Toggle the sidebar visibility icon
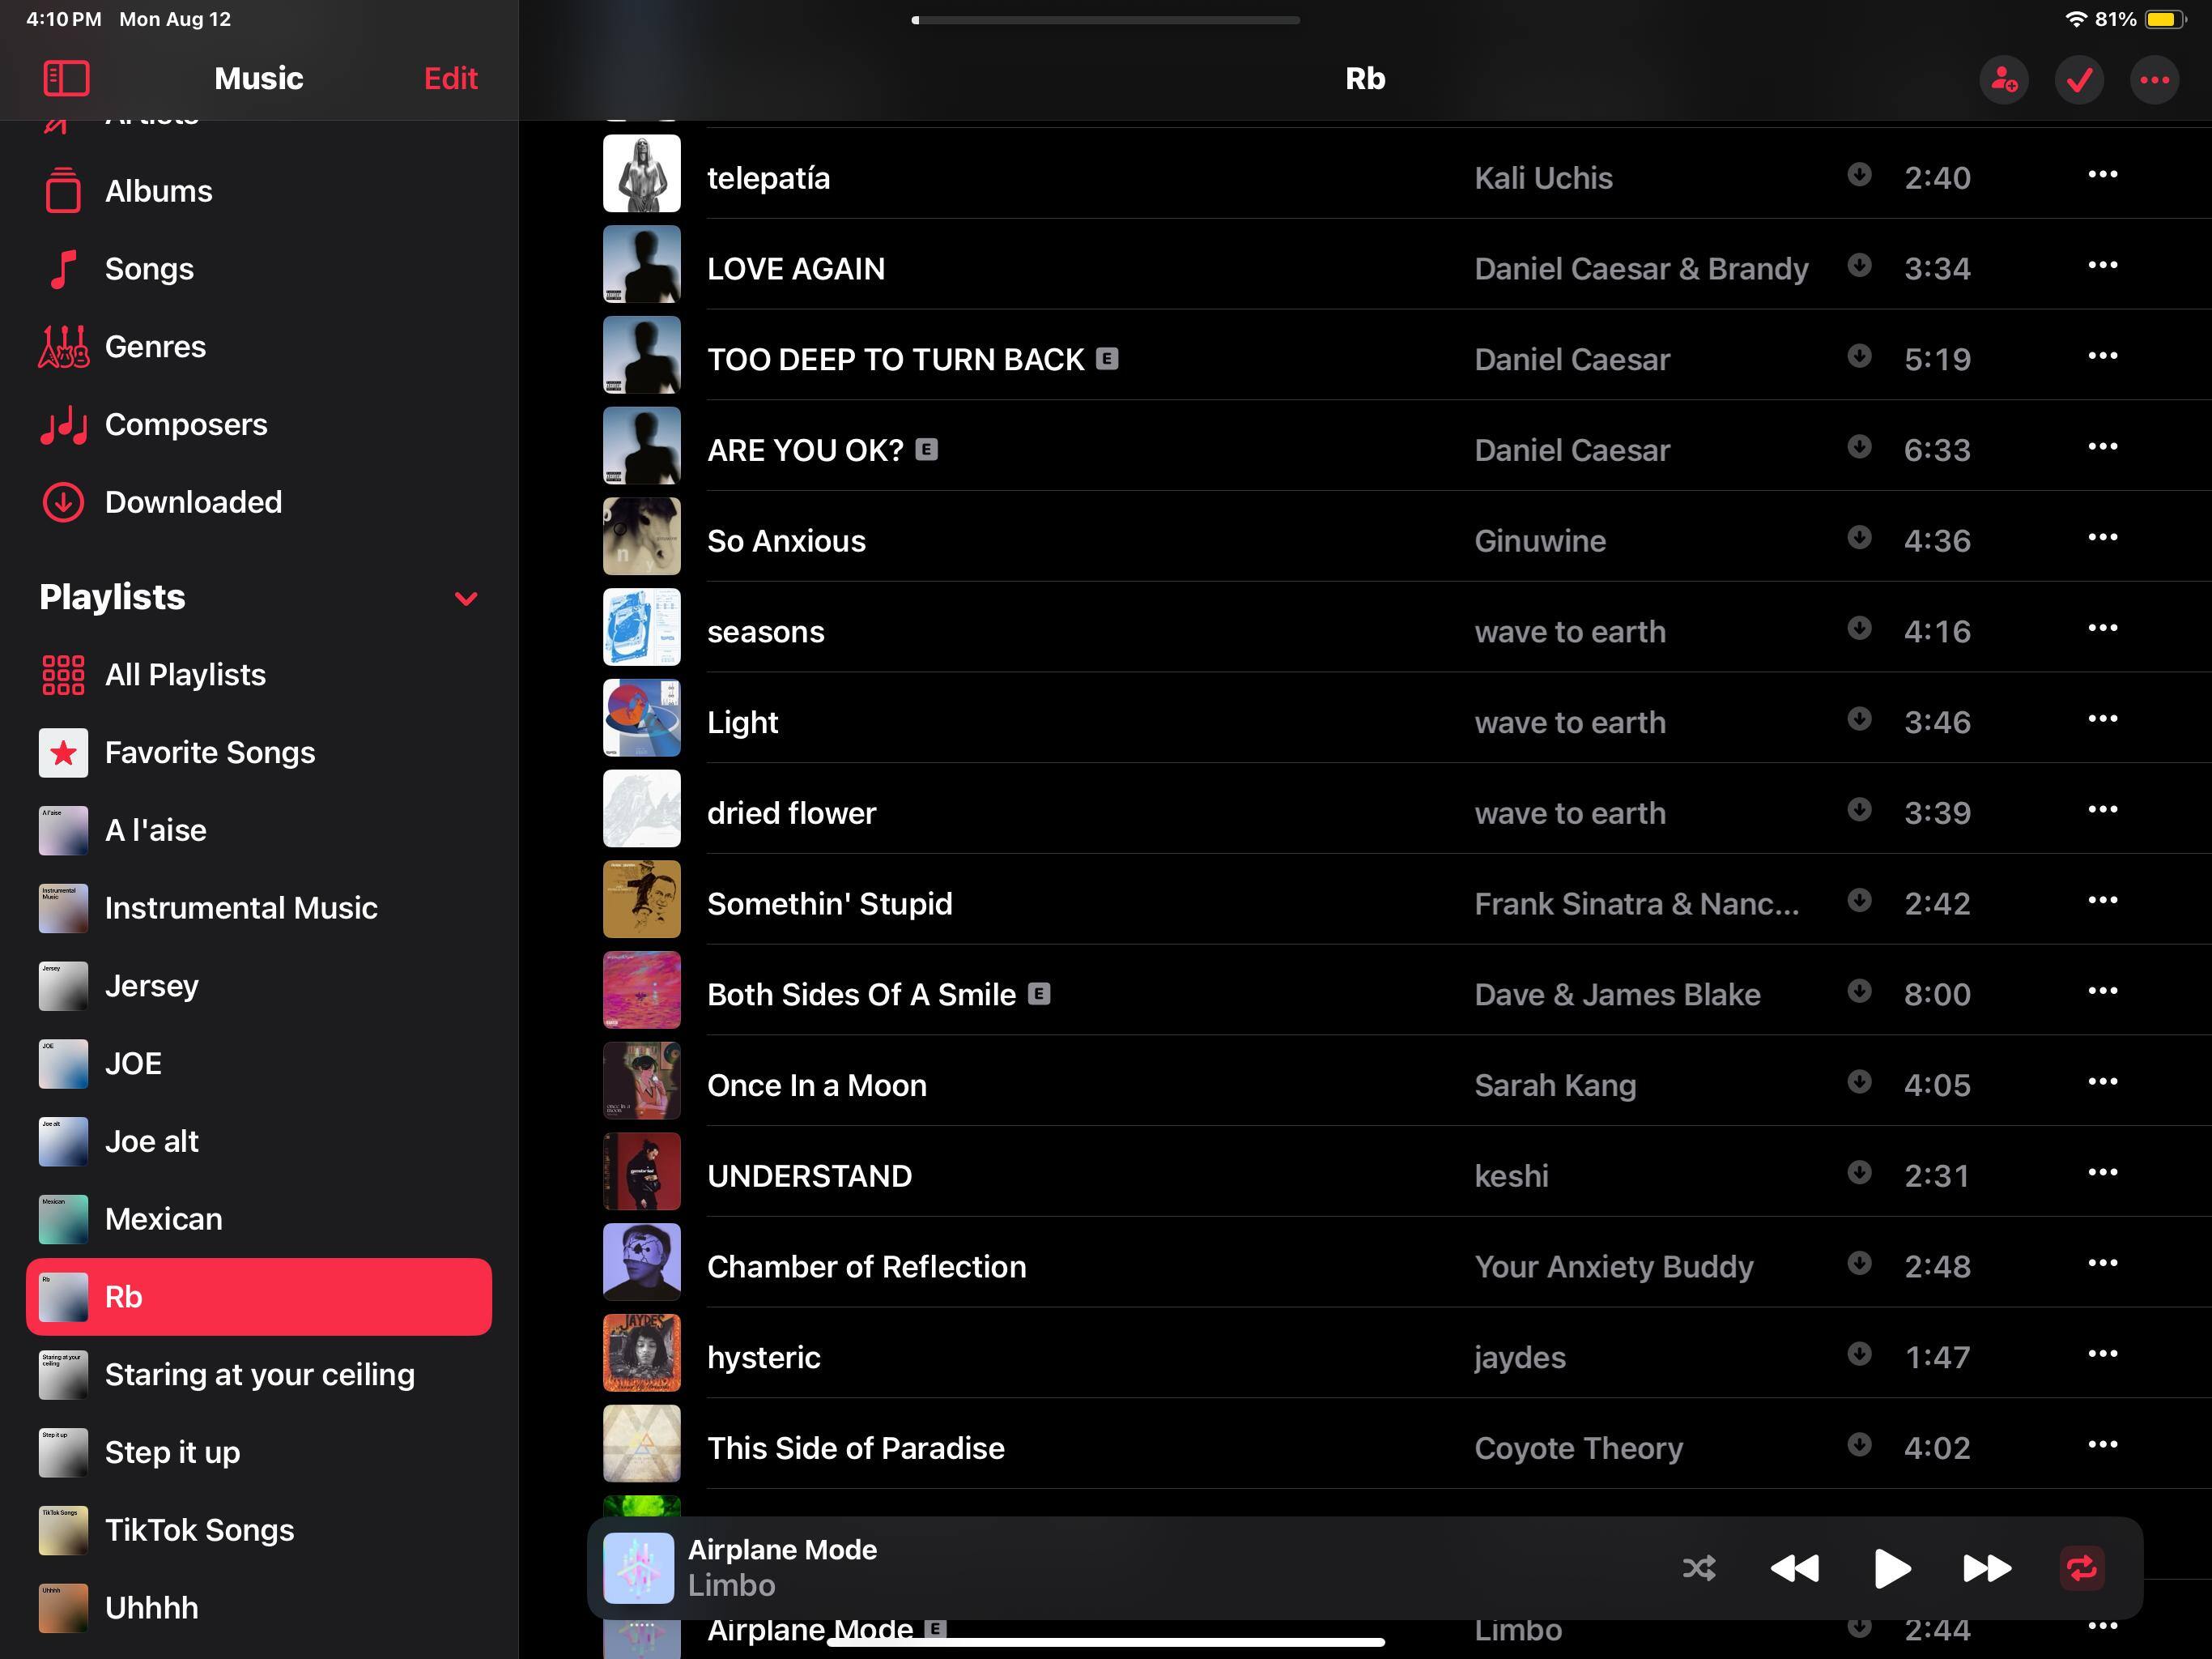The width and height of the screenshot is (2212, 1659). pyautogui.click(x=66, y=78)
